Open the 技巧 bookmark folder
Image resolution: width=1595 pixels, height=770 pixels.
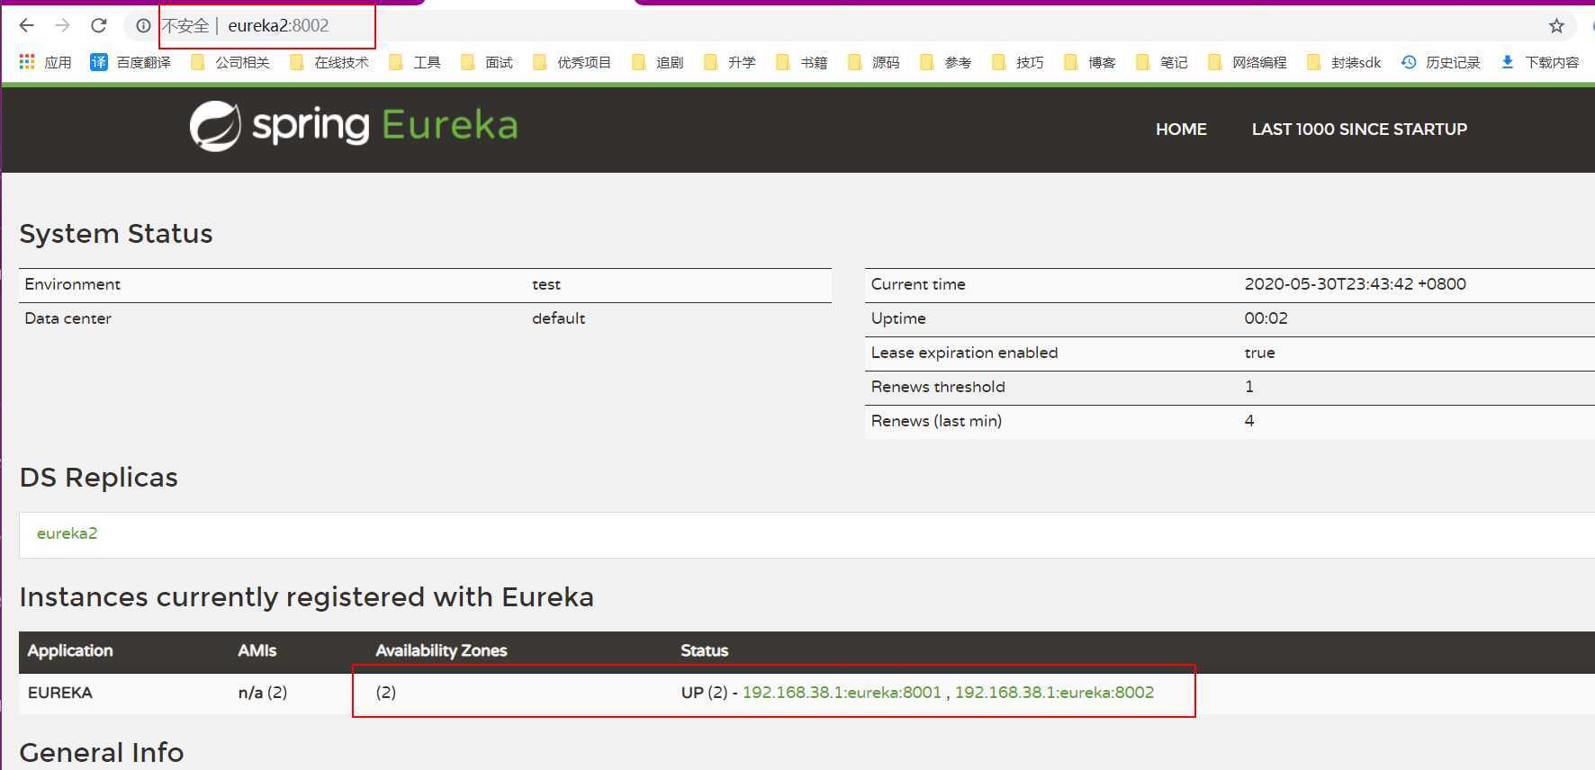click(x=1018, y=62)
